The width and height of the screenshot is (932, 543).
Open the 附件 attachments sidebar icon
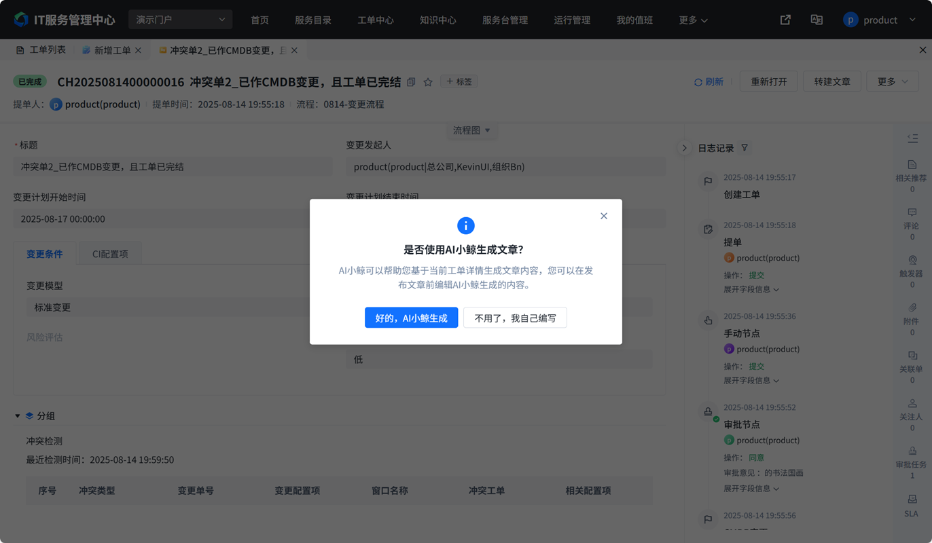pyautogui.click(x=912, y=308)
